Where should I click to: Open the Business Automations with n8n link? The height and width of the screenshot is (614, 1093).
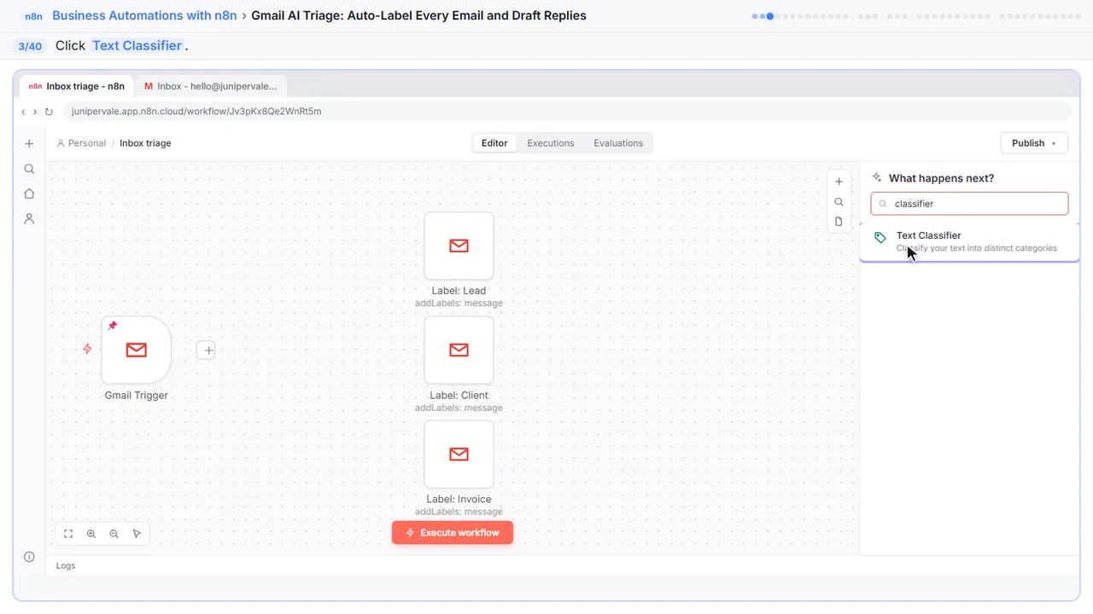pos(144,15)
